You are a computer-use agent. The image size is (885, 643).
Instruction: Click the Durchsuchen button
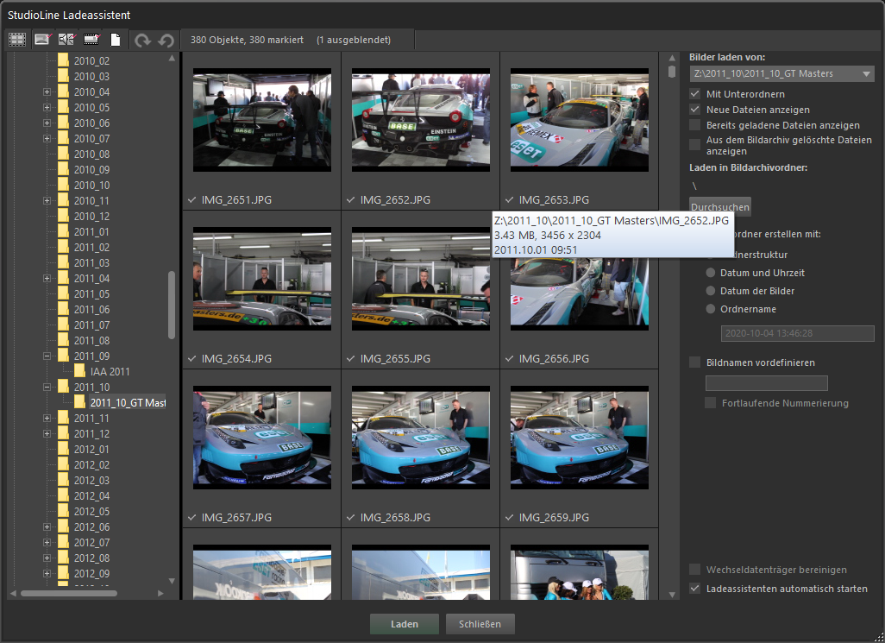pos(720,208)
